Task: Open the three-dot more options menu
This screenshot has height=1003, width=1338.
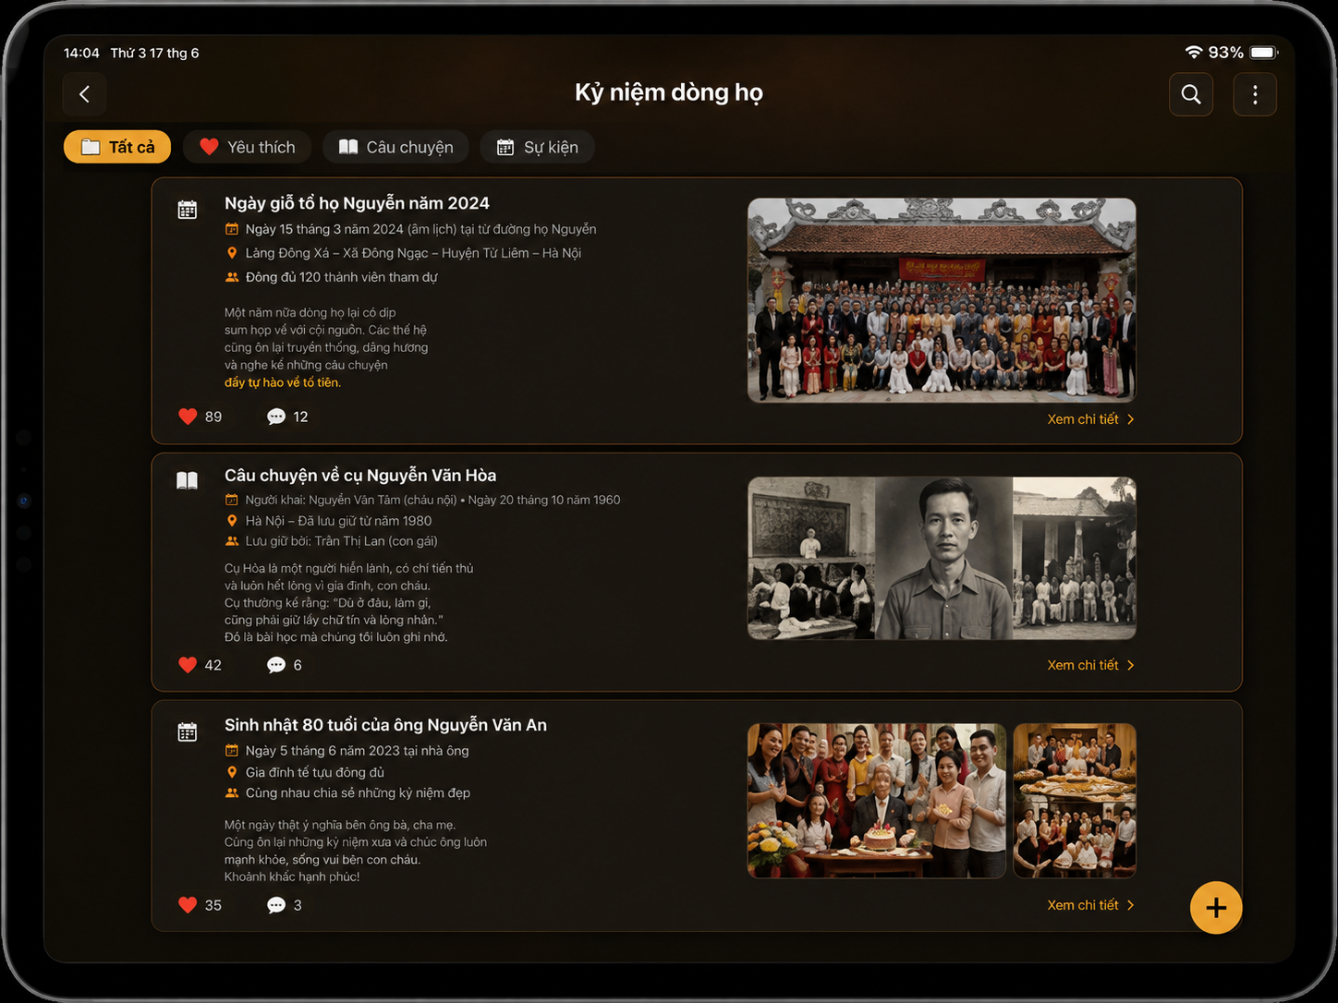Action: [x=1255, y=94]
